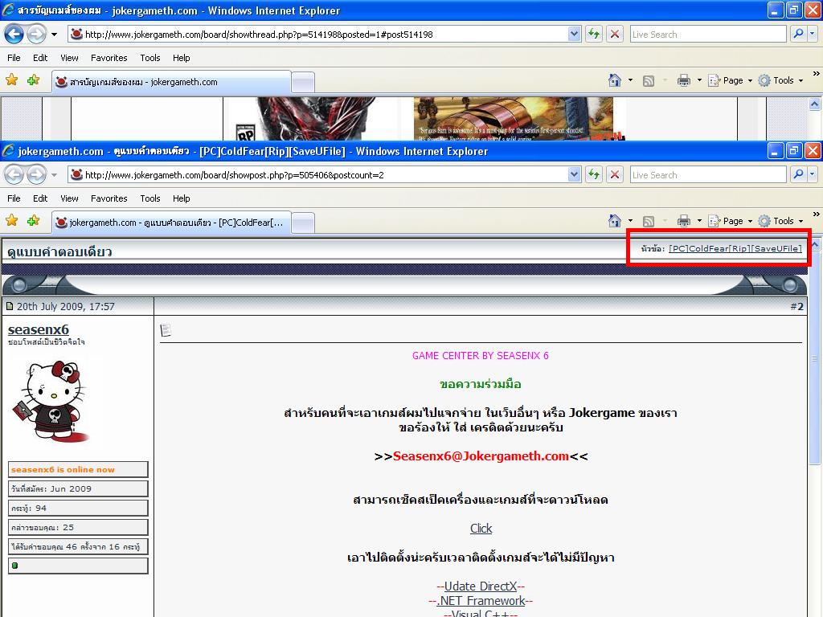Click the front window vertical scrollbar thumb
The height and width of the screenshot is (617, 823).
point(815,358)
